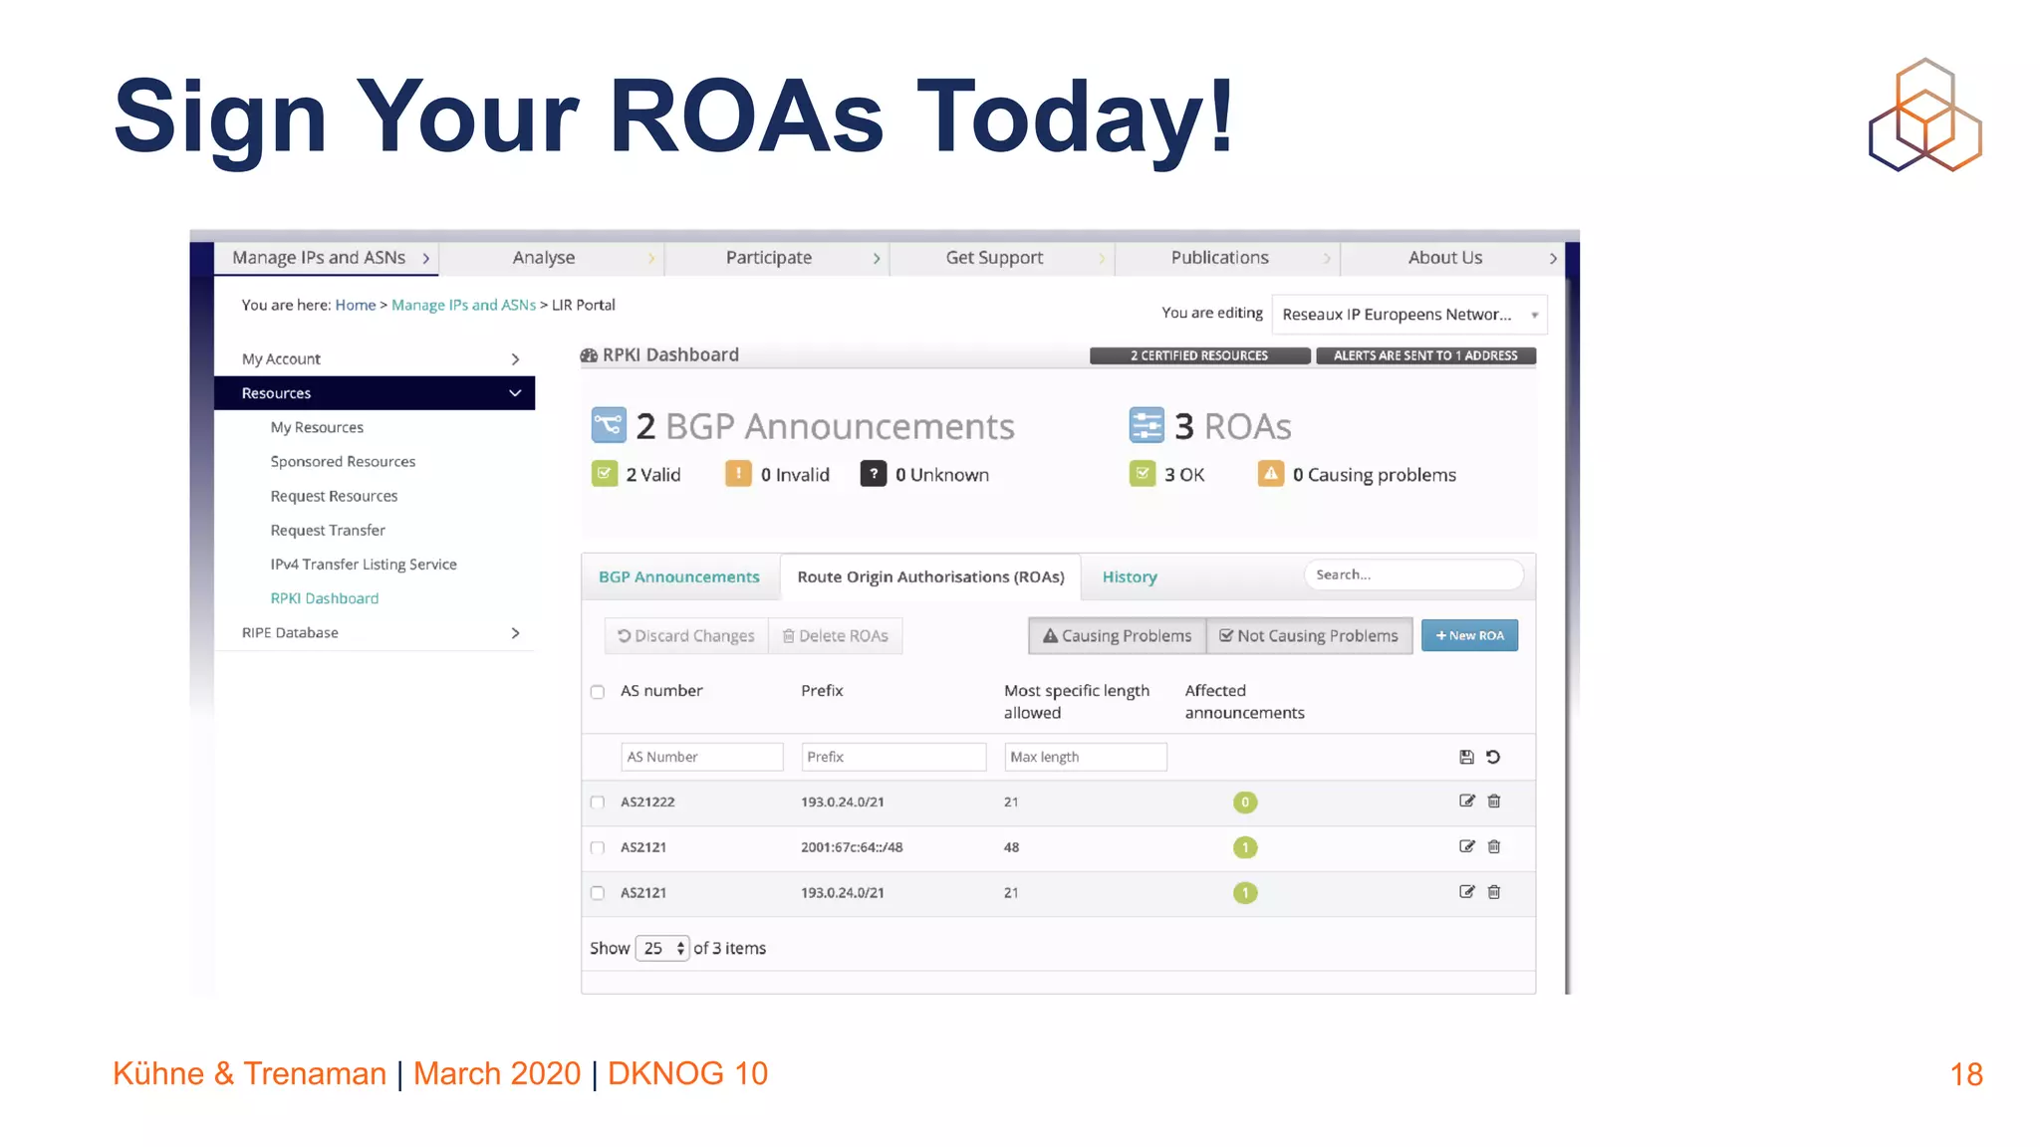The image size is (2040, 1147).
Task: Check the AS2121 2001:67c:64::/48 row checkbox
Action: tap(598, 848)
